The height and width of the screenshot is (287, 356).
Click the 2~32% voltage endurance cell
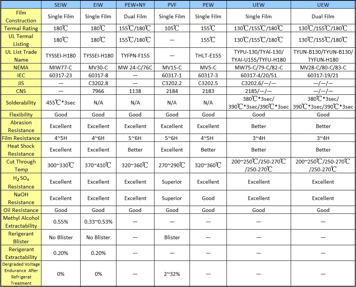[x=172, y=274]
